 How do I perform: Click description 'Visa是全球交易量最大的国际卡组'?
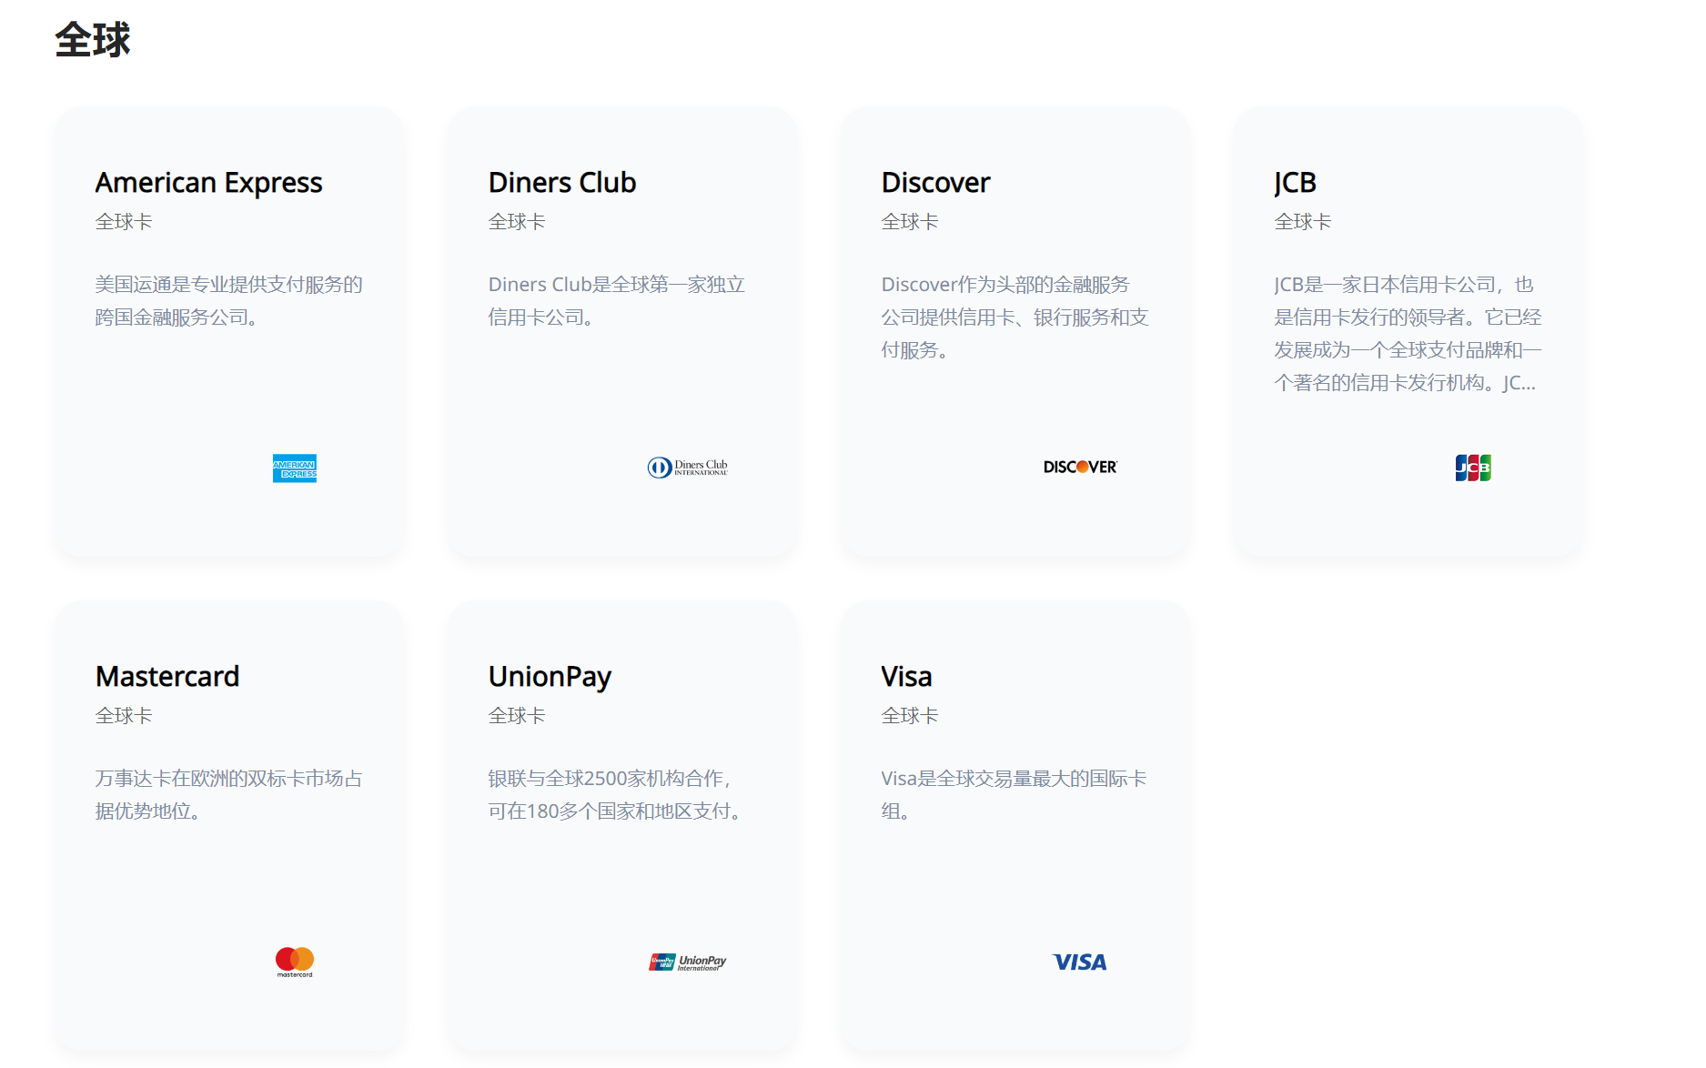click(1015, 795)
